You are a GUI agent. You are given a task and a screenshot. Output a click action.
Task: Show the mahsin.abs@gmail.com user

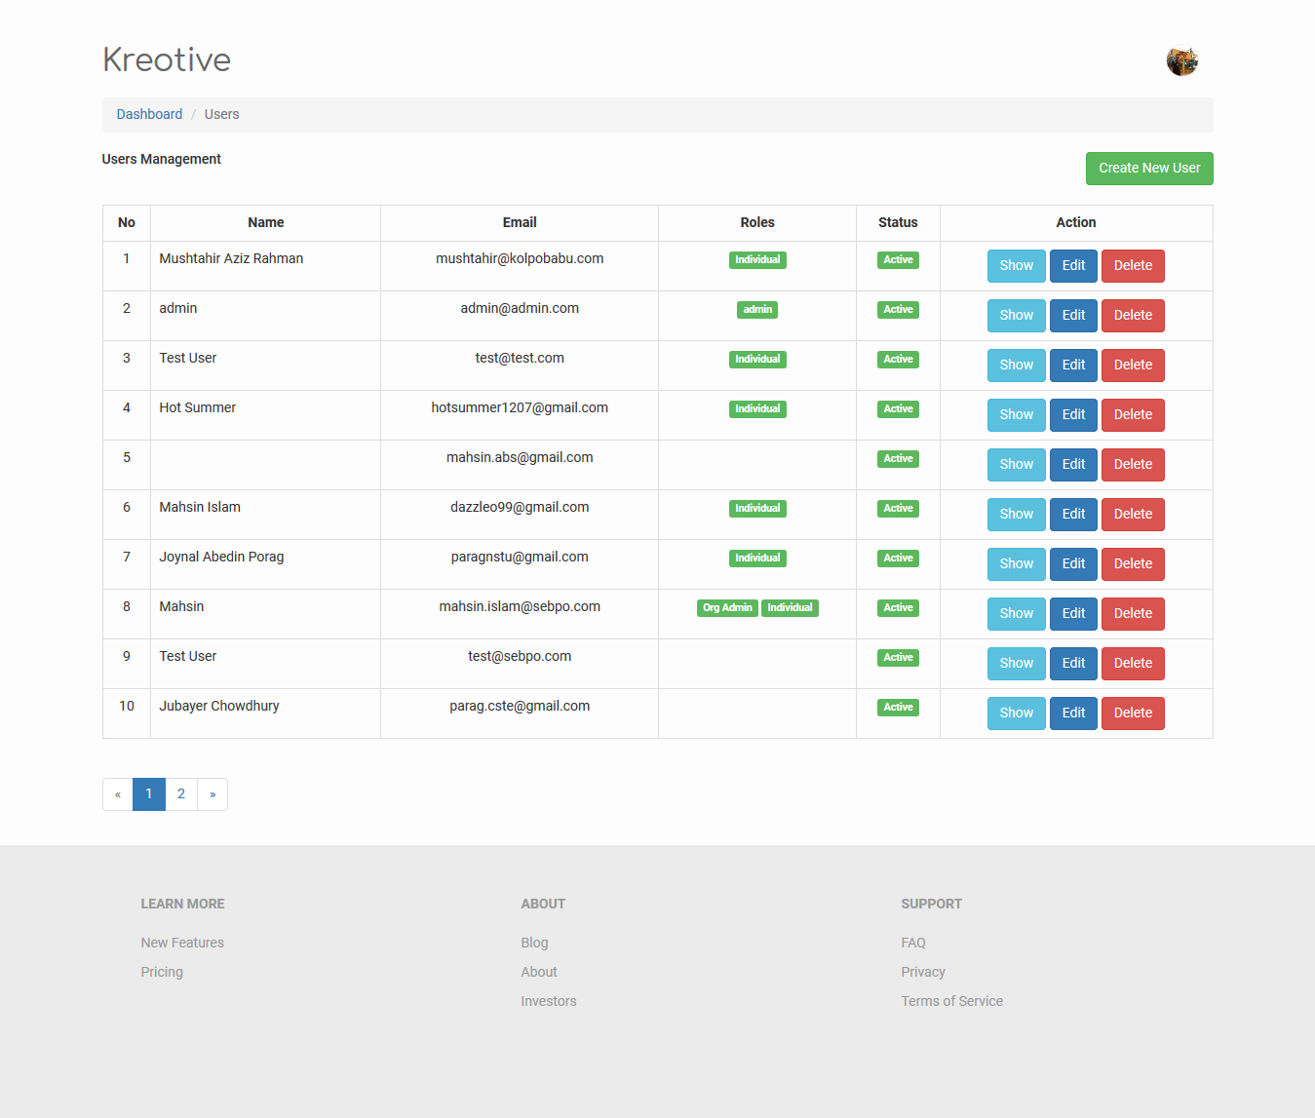tap(1016, 465)
